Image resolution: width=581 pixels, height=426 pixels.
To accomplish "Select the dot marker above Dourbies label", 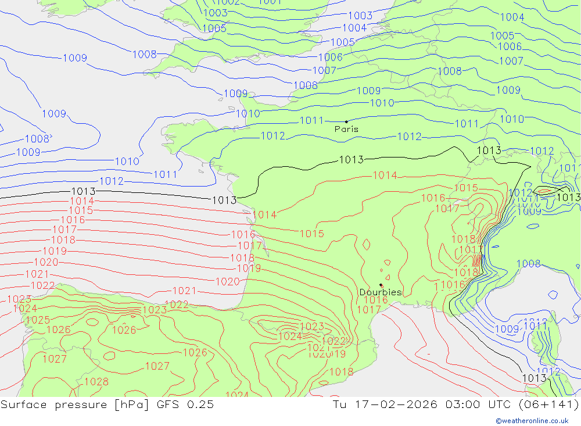I will [381, 285].
